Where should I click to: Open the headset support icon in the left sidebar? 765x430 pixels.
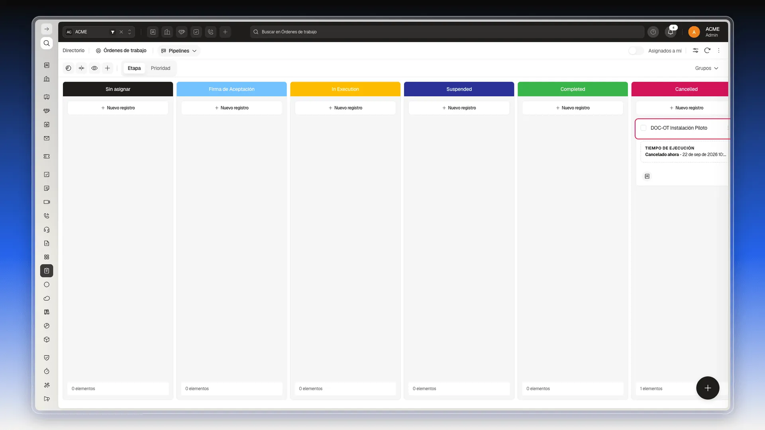[x=47, y=230]
